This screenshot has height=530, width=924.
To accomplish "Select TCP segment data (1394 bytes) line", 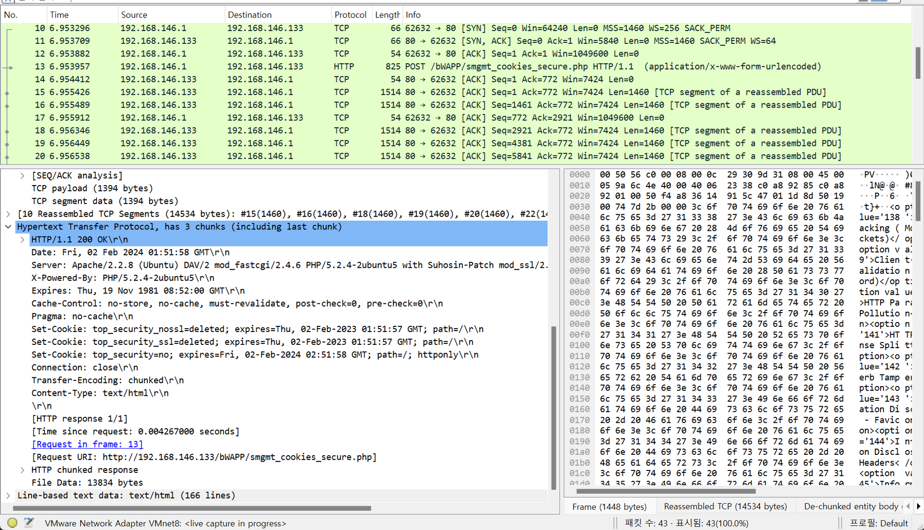I will [x=105, y=201].
